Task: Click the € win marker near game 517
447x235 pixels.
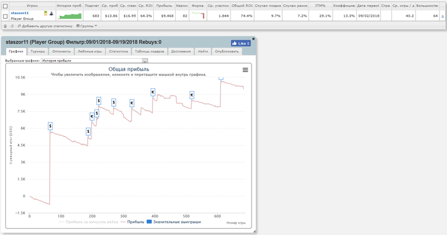Action: pyautogui.click(x=192, y=95)
